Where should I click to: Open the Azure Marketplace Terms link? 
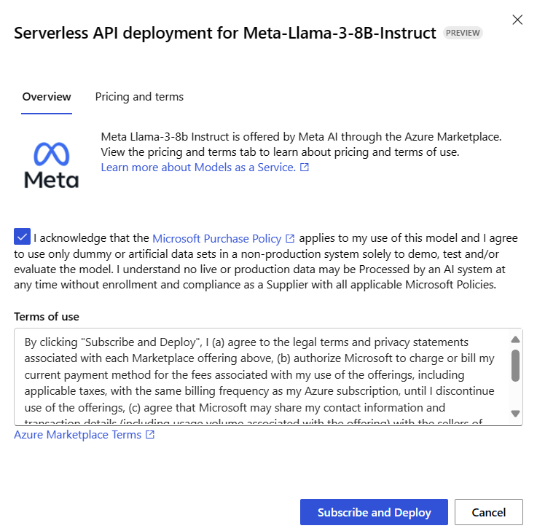pyautogui.click(x=77, y=435)
